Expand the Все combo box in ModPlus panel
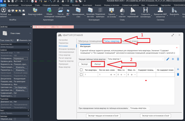Image resolution: width=185 pixels, height=121 pixels. tap(15, 14)
